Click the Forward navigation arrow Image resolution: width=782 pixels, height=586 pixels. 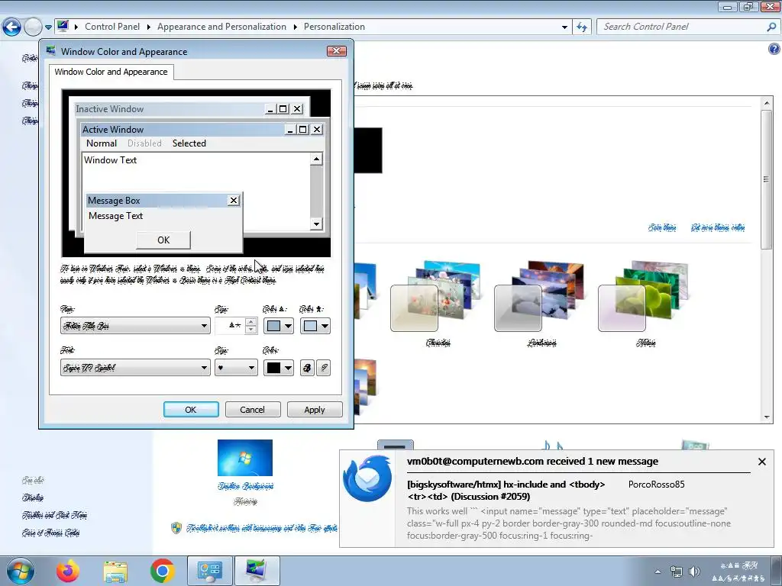33,27
